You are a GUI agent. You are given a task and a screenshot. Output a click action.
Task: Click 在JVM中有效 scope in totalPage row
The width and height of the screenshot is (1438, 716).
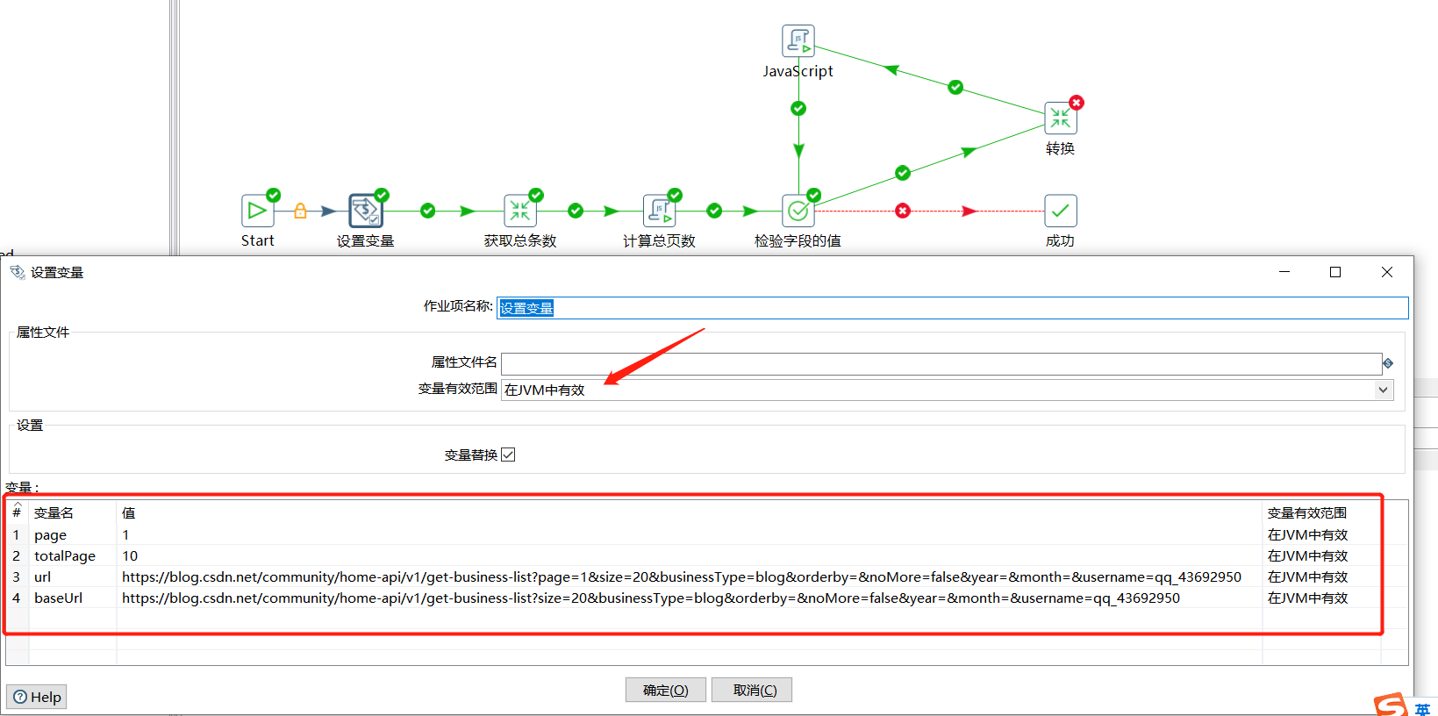click(x=1307, y=555)
